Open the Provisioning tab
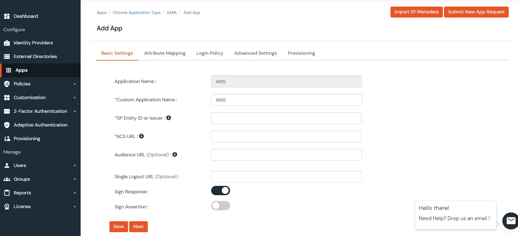 [x=301, y=53]
